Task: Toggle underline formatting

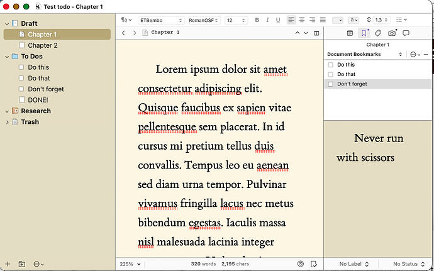Action: pos(278,20)
